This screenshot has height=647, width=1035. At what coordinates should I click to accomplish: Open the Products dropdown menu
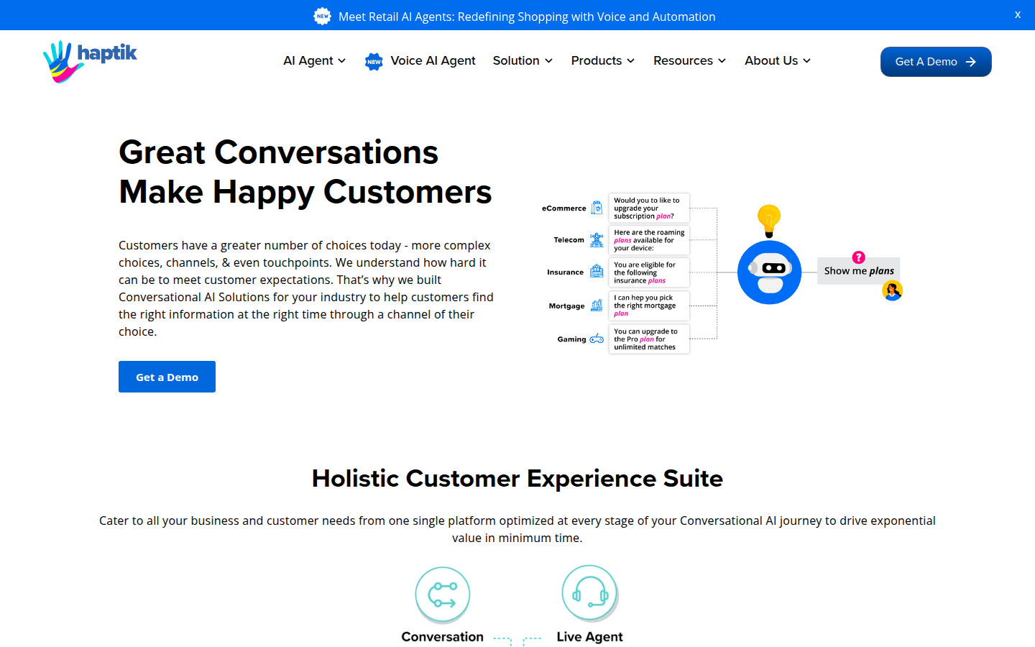pyautogui.click(x=602, y=61)
